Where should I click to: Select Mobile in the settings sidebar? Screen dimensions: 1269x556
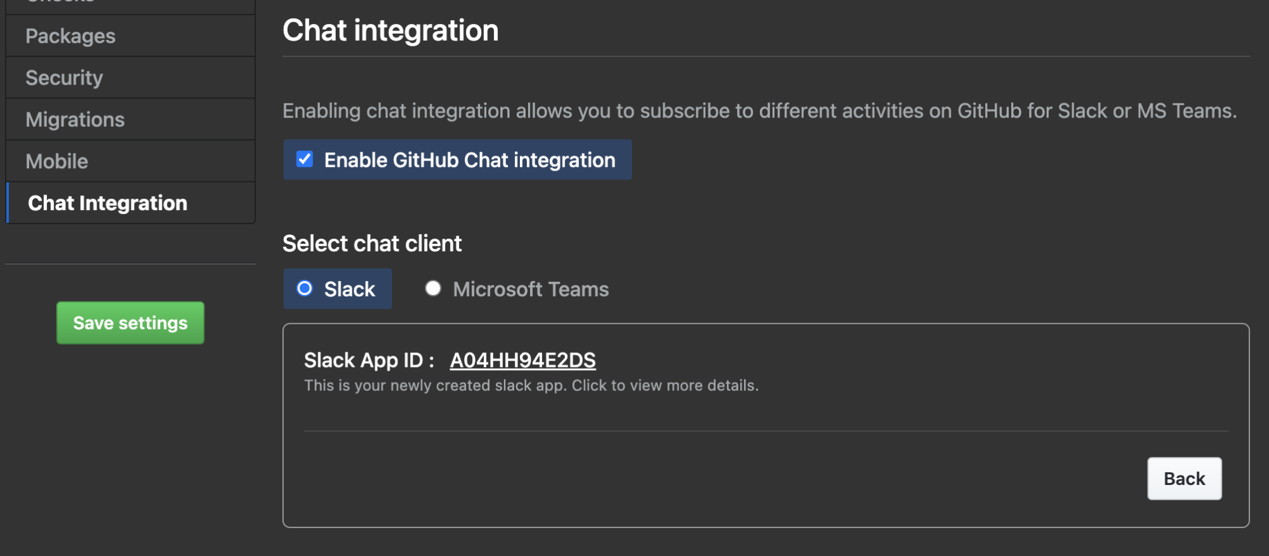point(56,162)
